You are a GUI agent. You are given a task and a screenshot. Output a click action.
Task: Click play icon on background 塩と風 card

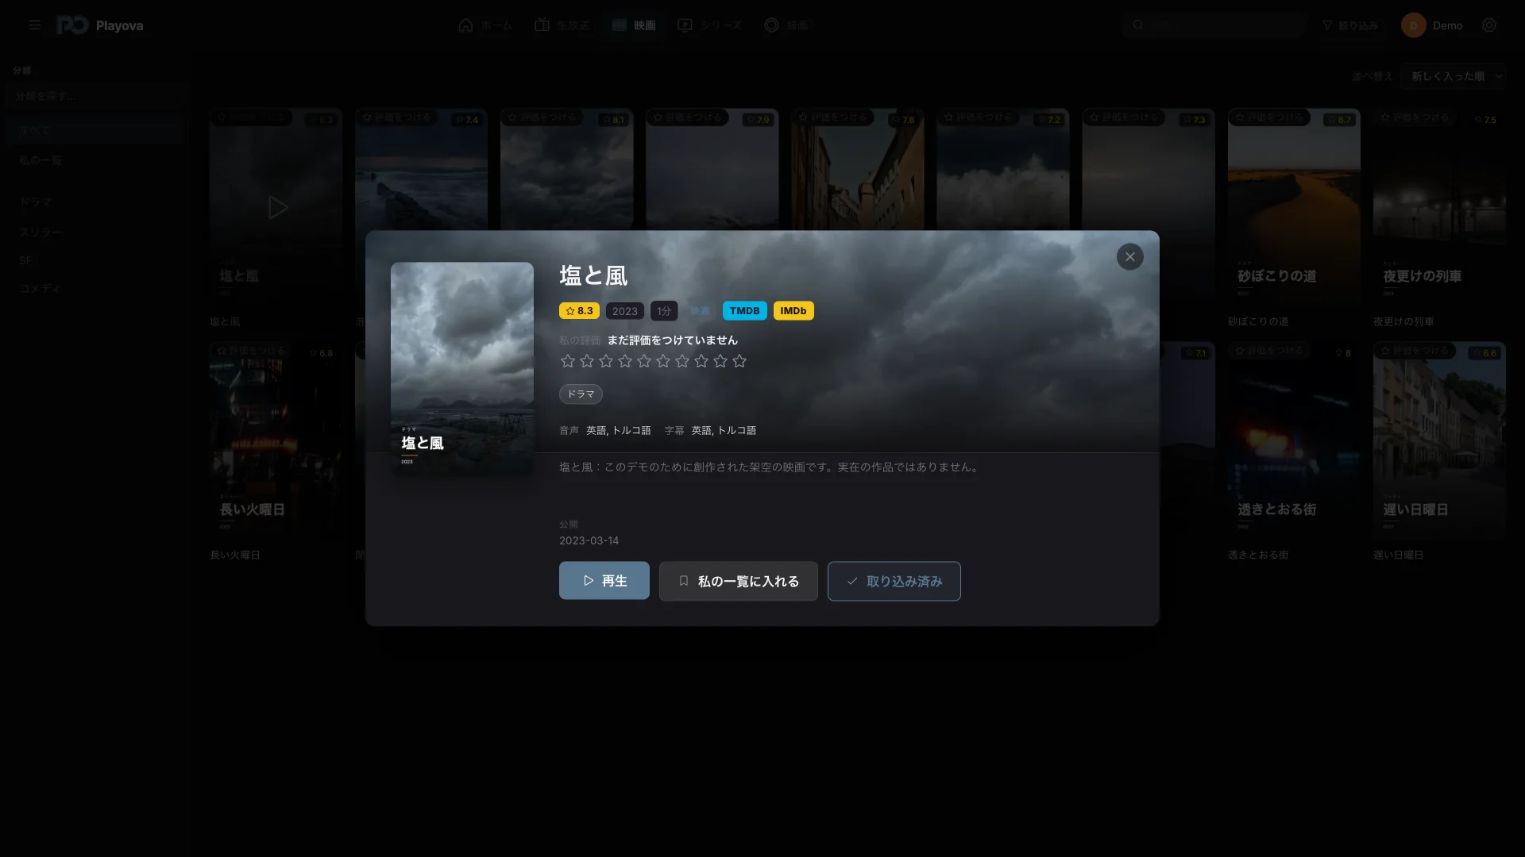click(x=276, y=208)
